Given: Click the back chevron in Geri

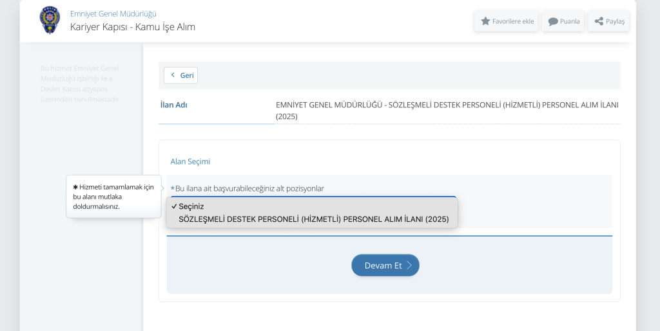Looking at the screenshot, I should click(x=173, y=75).
